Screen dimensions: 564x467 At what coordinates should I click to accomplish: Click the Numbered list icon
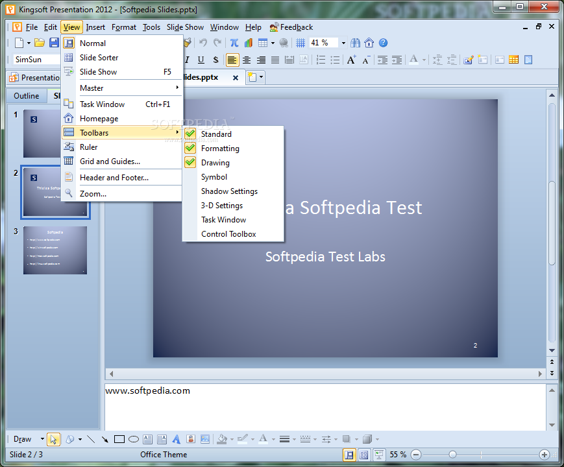(321, 60)
